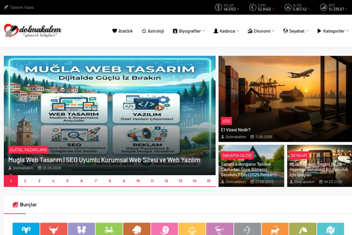The image size is (352, 235).
Task: Click the DOLAR rate value 46,5153
Action: pos(230,9)
